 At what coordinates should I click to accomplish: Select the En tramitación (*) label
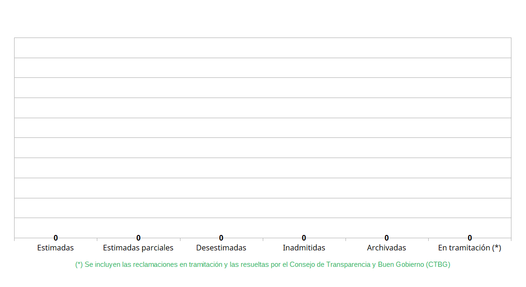point(469,248)
